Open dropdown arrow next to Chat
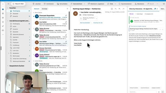 (x=115, y=4)
